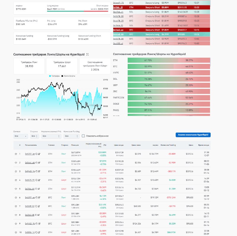The height and width of the screenshot is (236, 237).
Task: Open the Комиссия Funding filter dropdown
Action: 71,136
